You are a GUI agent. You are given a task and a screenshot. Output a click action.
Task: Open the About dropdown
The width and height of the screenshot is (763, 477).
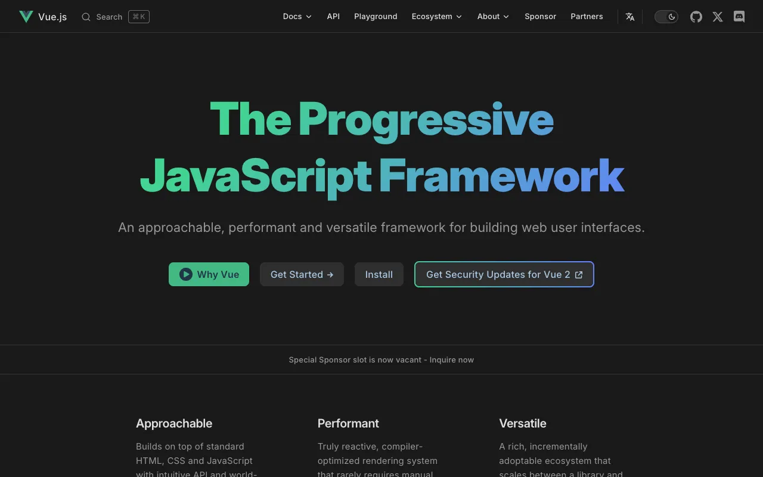click(492, 17)
